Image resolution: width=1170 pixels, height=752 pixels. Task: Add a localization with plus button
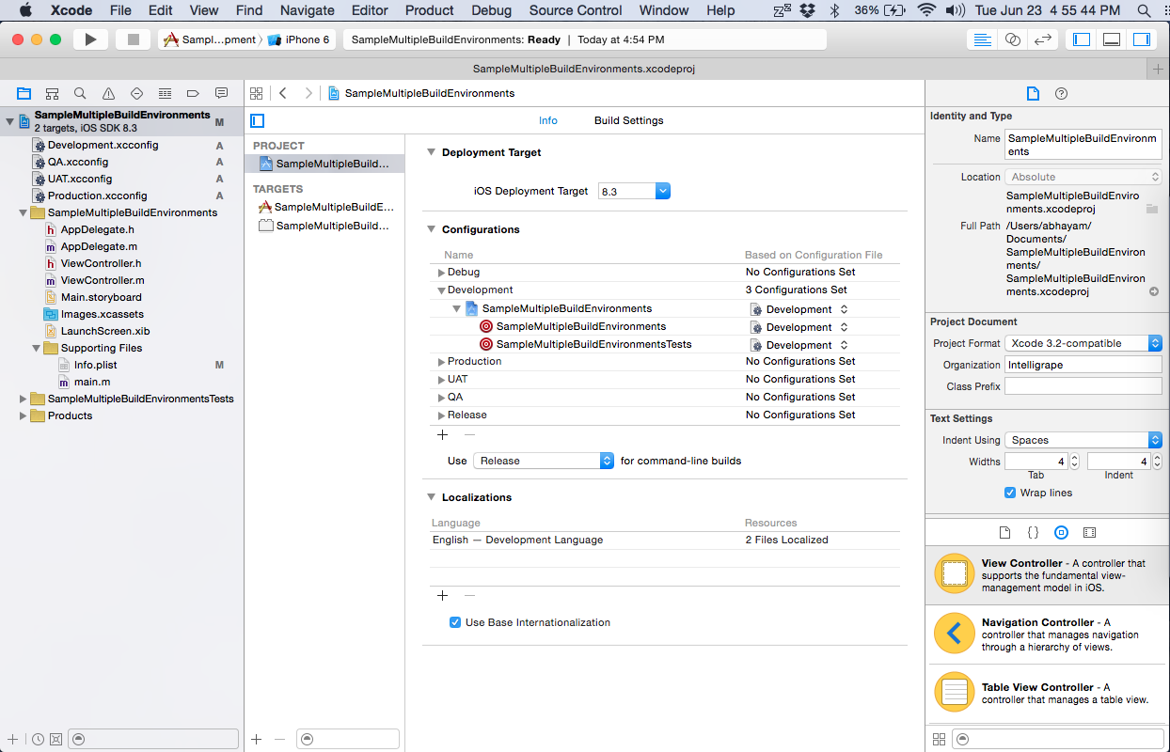[443, 595]
